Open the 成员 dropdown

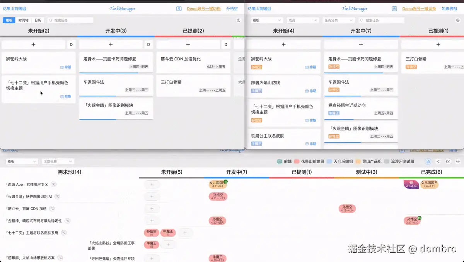click(302, 20)
